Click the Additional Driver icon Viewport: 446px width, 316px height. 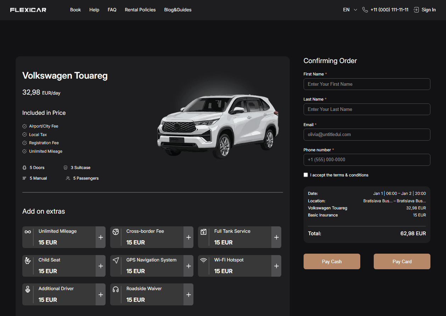tap(28, 289)
